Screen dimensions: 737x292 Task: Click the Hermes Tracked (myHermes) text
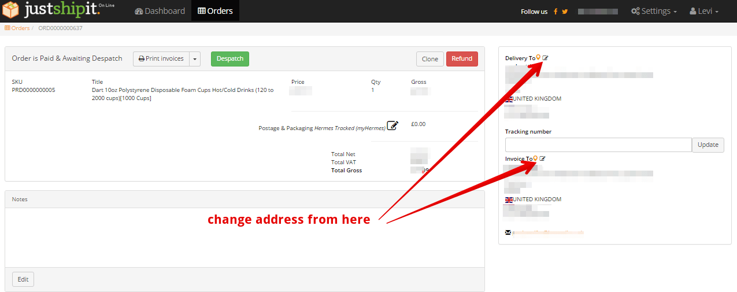coord(350,128)
